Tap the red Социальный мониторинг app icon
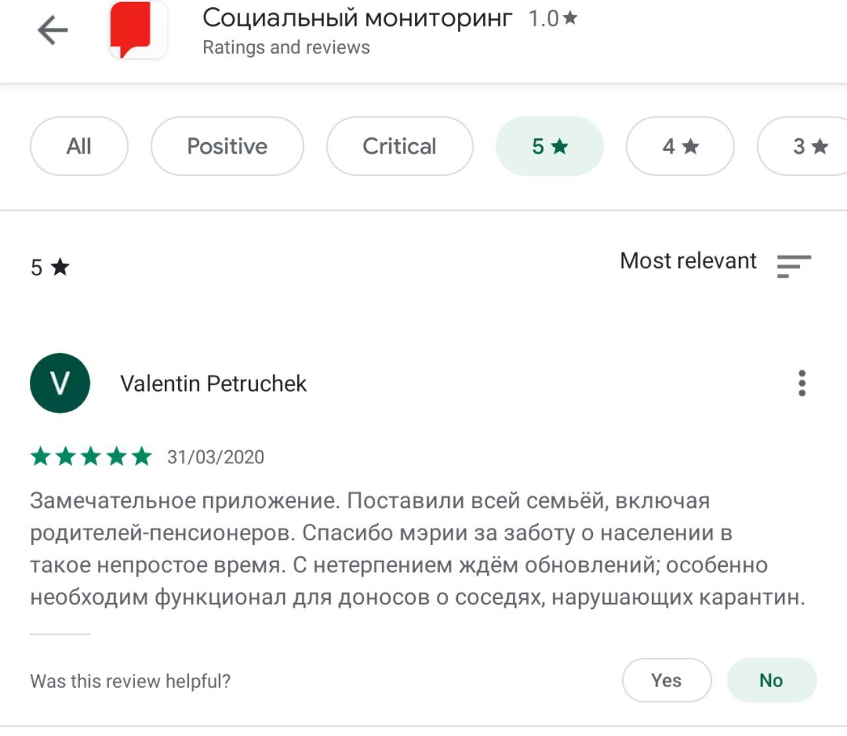The height and width of the screenshot is (736, 847). 138,30
